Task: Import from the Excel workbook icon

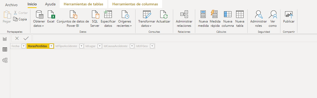Action: click(x=51, y=14)
